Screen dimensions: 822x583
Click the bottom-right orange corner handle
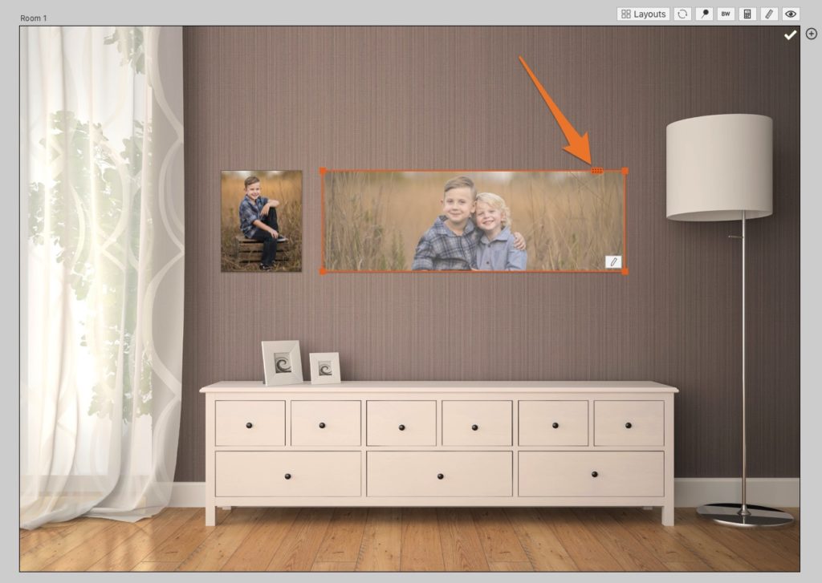[x=625, y=271]
